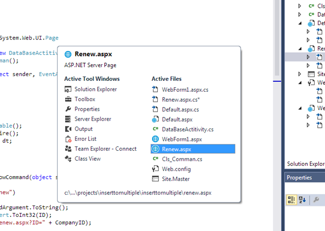Viewport: 325px width, 231px height.
Task: Click the Solution Explorer icon in navigator
Action: tap(68, 89)
